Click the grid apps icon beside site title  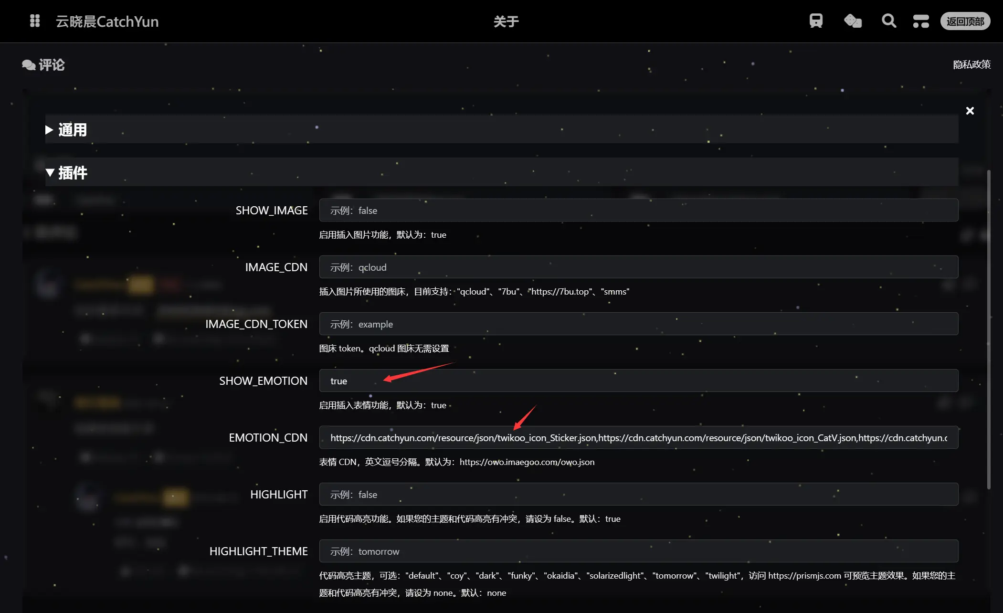pos(35,21)
